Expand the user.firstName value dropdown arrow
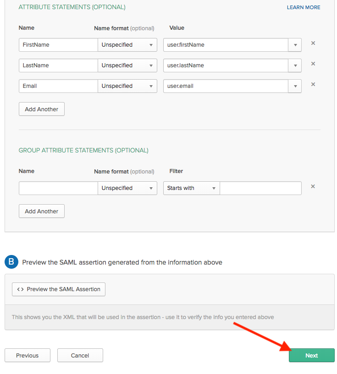Image resolution: width=337 pixels, height=374 pixels. tap(295, 45)
